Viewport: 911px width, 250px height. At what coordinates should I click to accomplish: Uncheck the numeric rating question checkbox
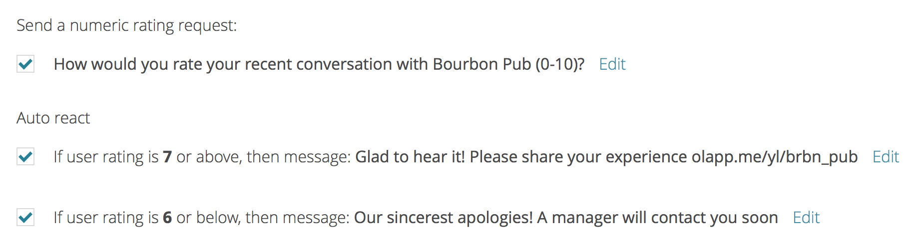[x=25, y=64]
